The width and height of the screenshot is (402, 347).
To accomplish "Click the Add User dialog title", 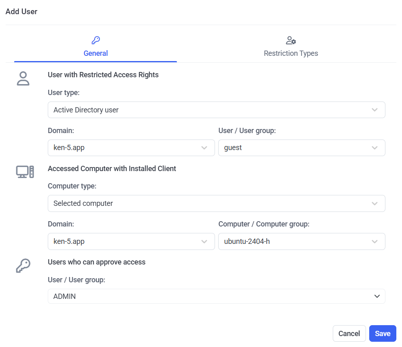I will [x=21, y=12].
